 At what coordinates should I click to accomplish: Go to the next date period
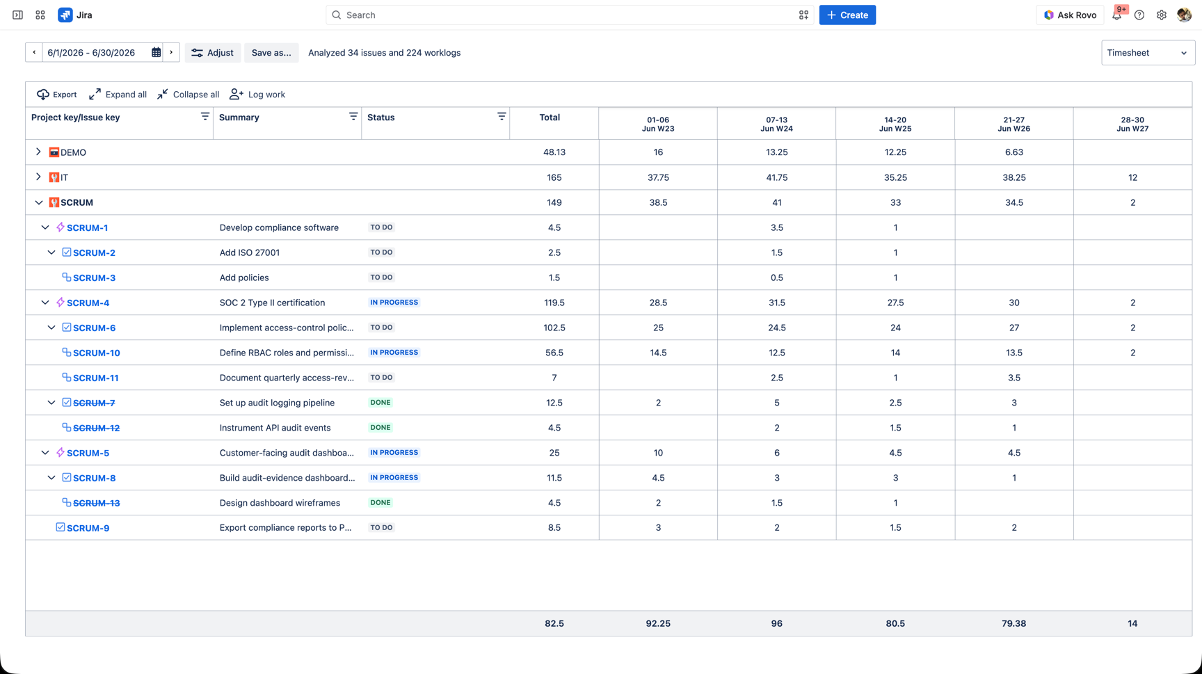click(x=171, y=53)
